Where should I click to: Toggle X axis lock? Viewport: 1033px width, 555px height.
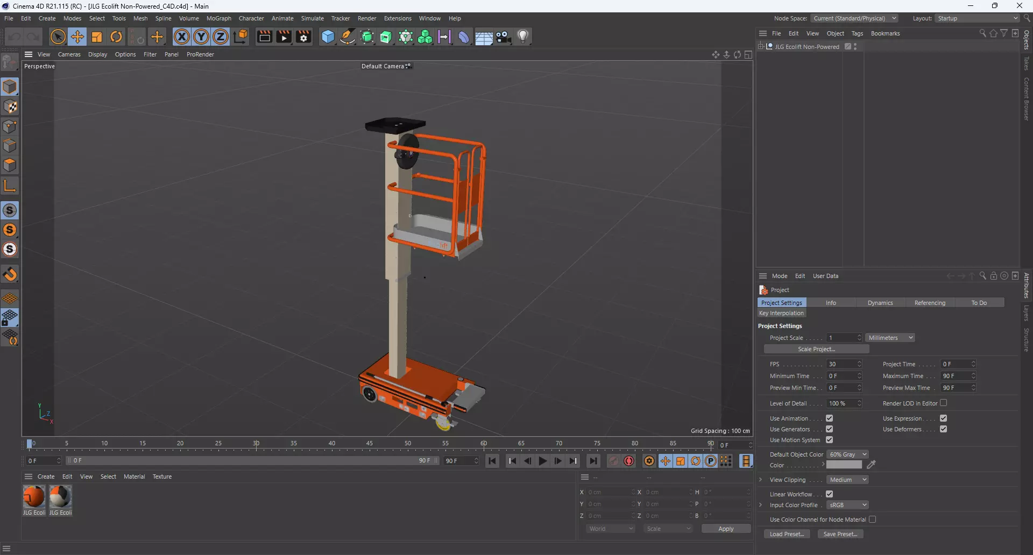(x=182, y=37)
